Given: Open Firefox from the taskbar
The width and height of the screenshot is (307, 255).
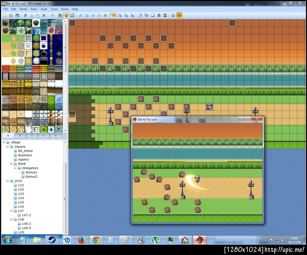Looking at the screenshot, I should tap(81, 240).
